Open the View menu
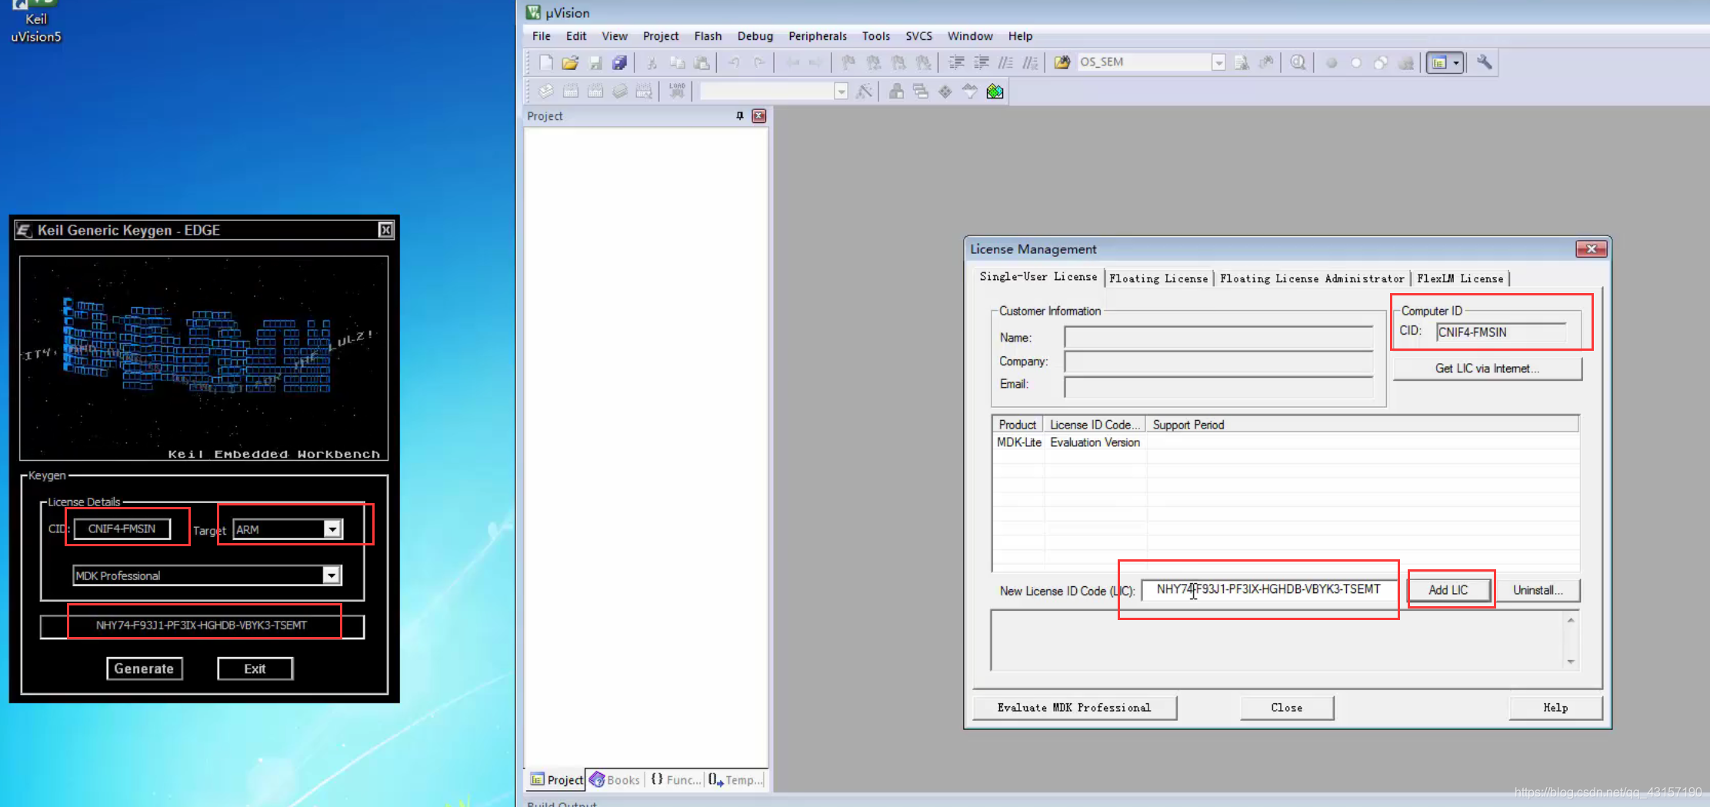The height and width of the screenshot is (807, 1710). coord(615,36)
